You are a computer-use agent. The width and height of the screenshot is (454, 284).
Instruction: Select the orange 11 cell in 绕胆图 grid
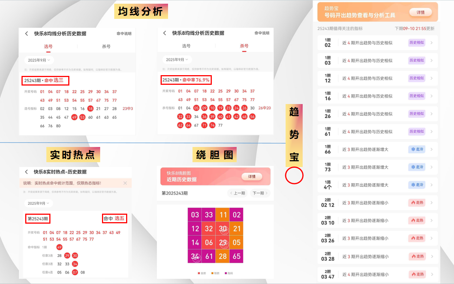tap(223, 215)
